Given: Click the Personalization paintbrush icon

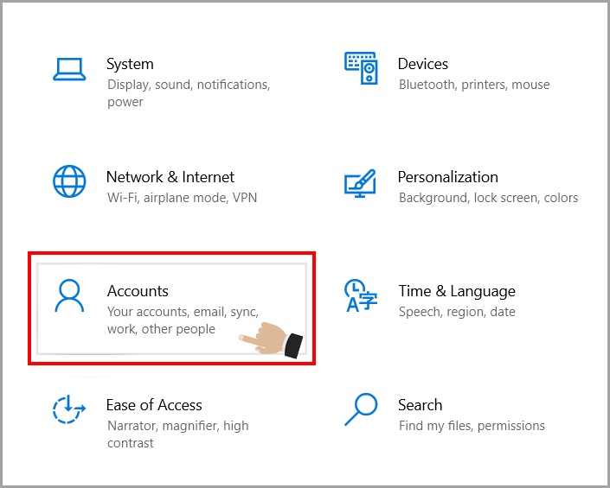Looking at the screenshot, I should 360,182.
